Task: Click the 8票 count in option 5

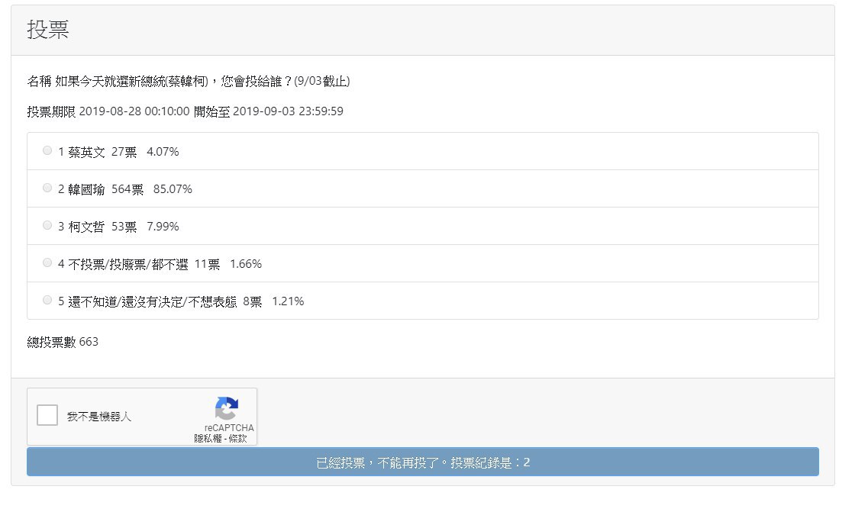Action: [252, 301]
